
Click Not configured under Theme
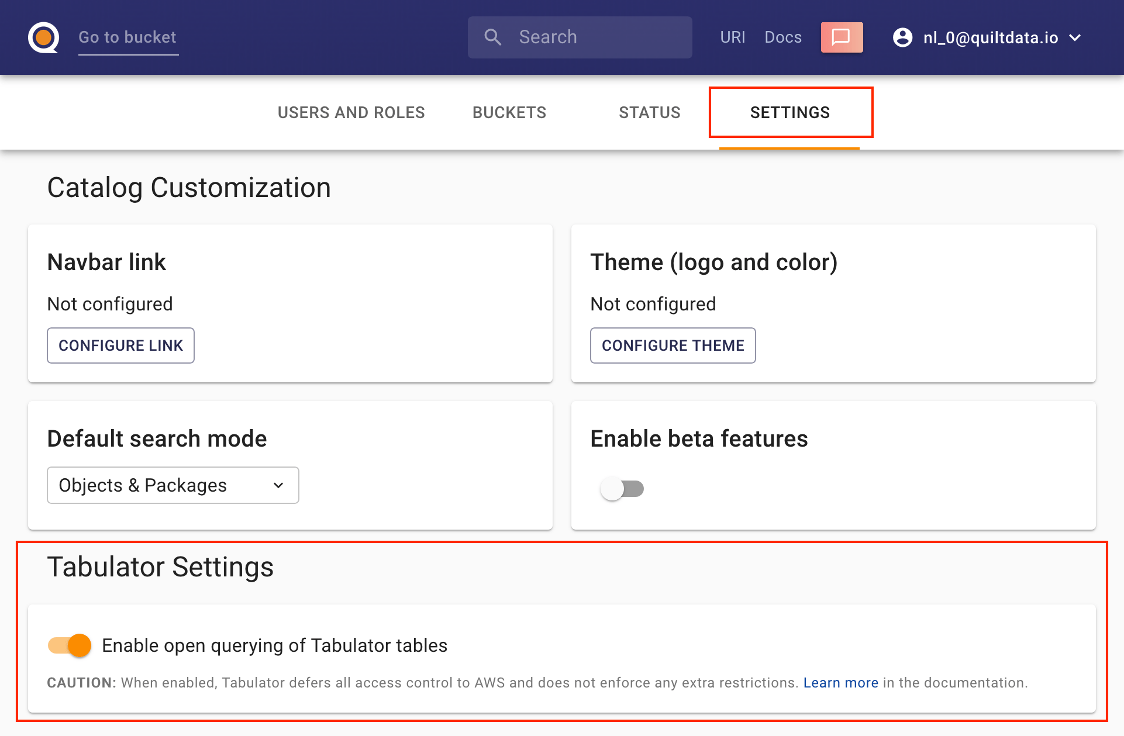(x=653, y=304)
